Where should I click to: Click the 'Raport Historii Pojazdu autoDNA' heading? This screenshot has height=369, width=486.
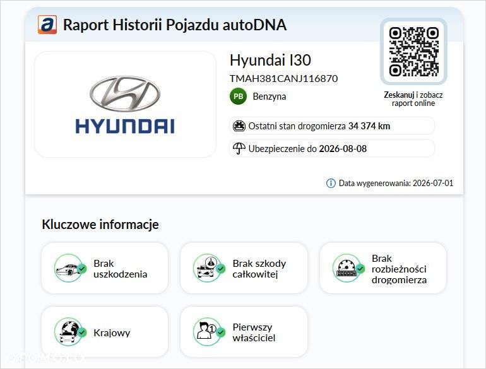tap(175, 25)
